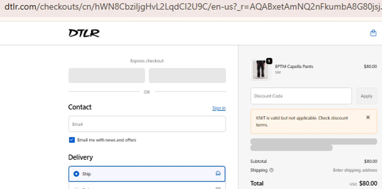
Task: Select the Ship delivery radio button
Action: pyautogui.click(x=76, y=174)
